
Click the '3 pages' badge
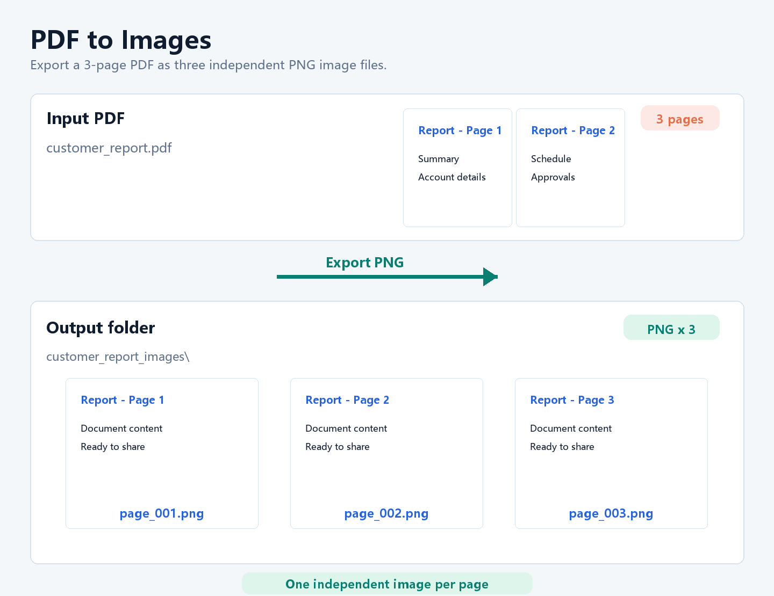pyautogui.click(x=680, y=118)
